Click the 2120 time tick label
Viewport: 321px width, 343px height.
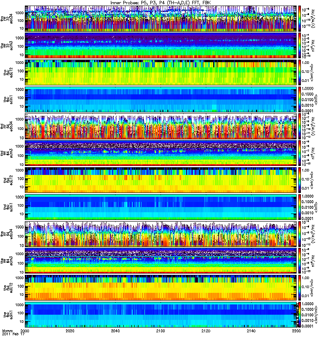click(x=206, y=331)
